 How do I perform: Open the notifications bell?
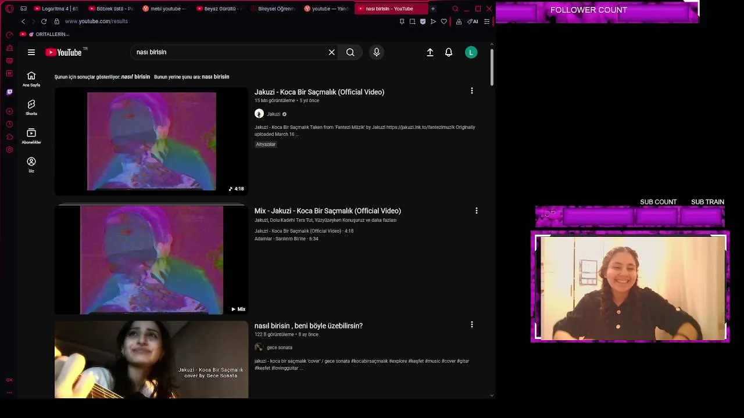pos(449,52)
